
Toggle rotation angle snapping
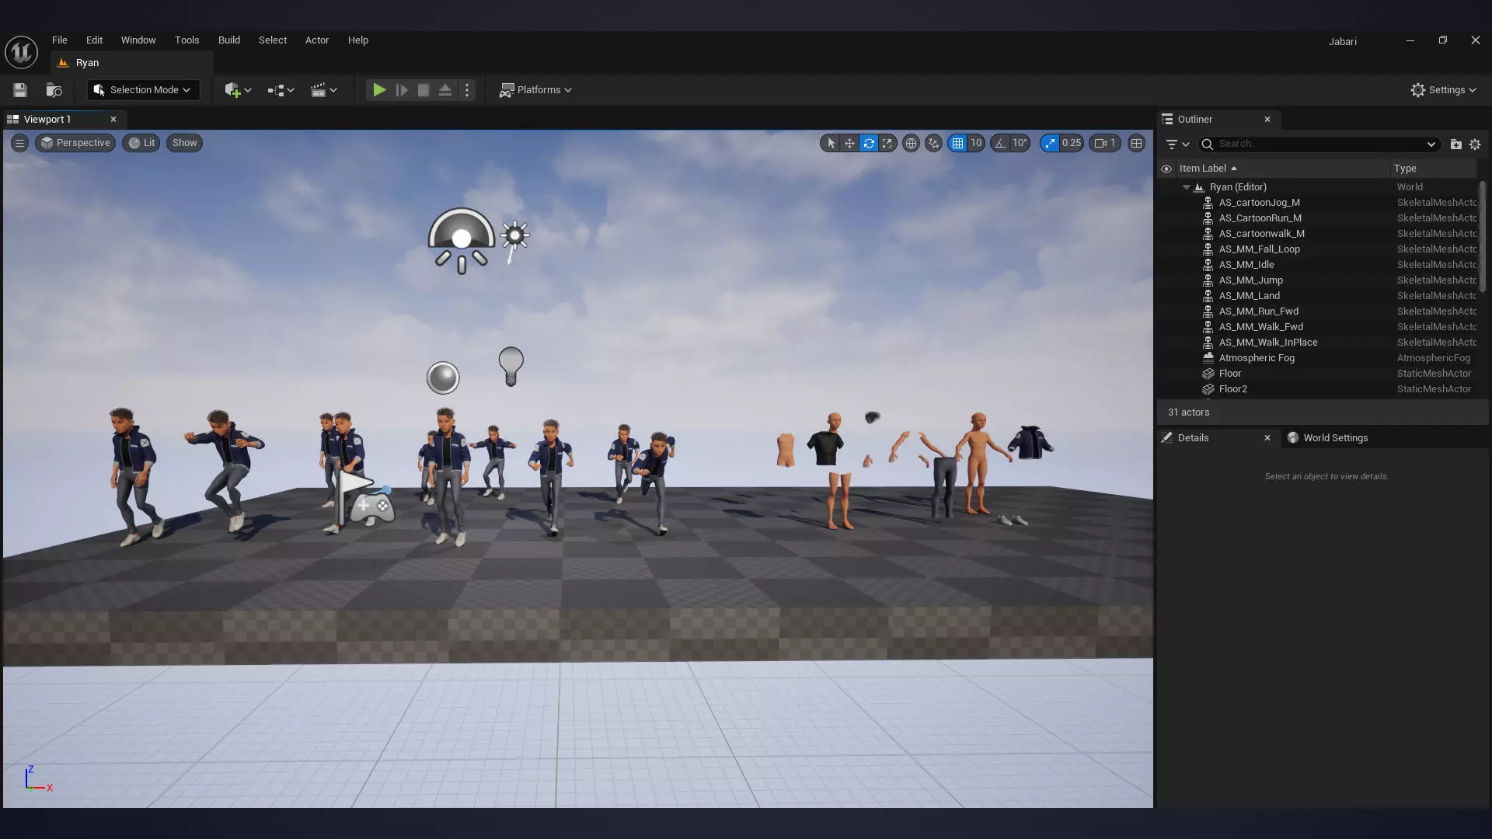point(1000,143)
